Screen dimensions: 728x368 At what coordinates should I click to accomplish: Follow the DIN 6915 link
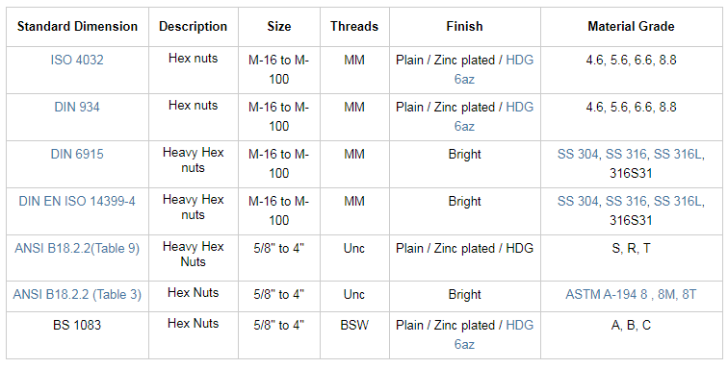(x=77, y=154)
